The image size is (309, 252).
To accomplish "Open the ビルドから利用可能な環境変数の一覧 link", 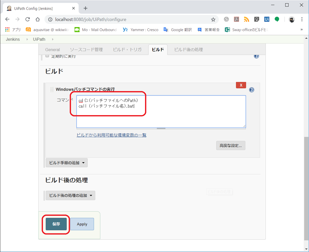I will coord(111,135).
